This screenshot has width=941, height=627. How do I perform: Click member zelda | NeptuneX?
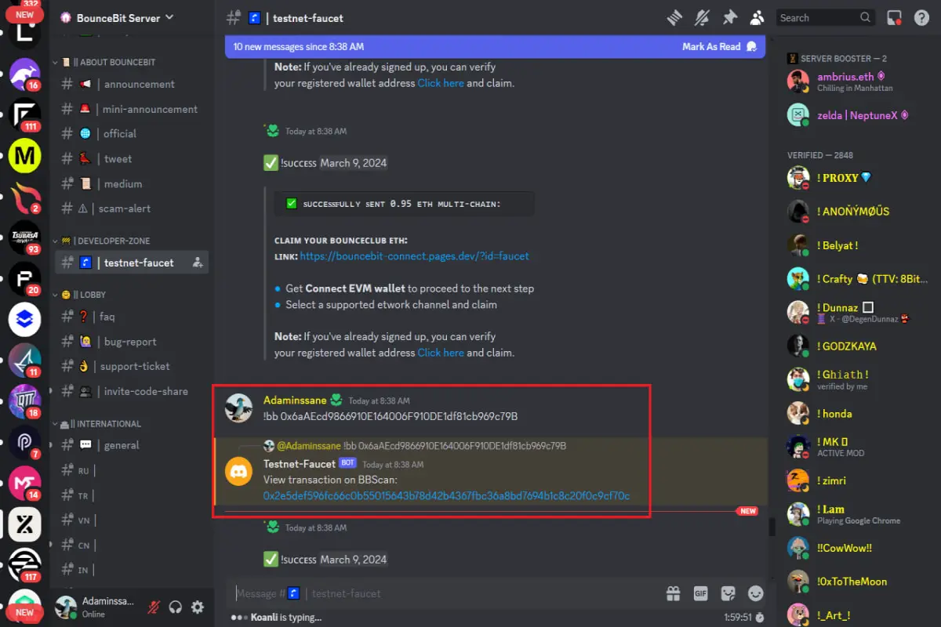[859, 115]
